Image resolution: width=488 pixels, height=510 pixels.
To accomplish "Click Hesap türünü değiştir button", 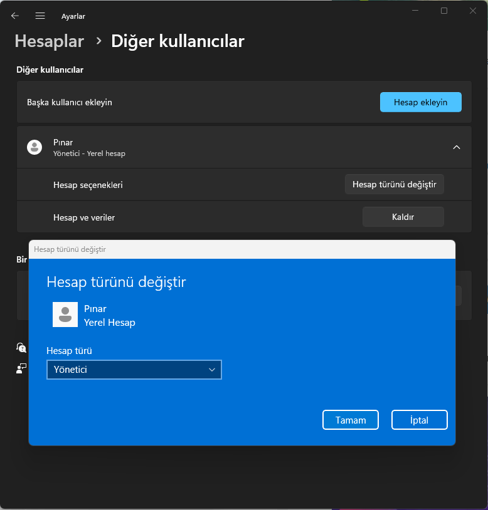I will [x=395, y=184].
